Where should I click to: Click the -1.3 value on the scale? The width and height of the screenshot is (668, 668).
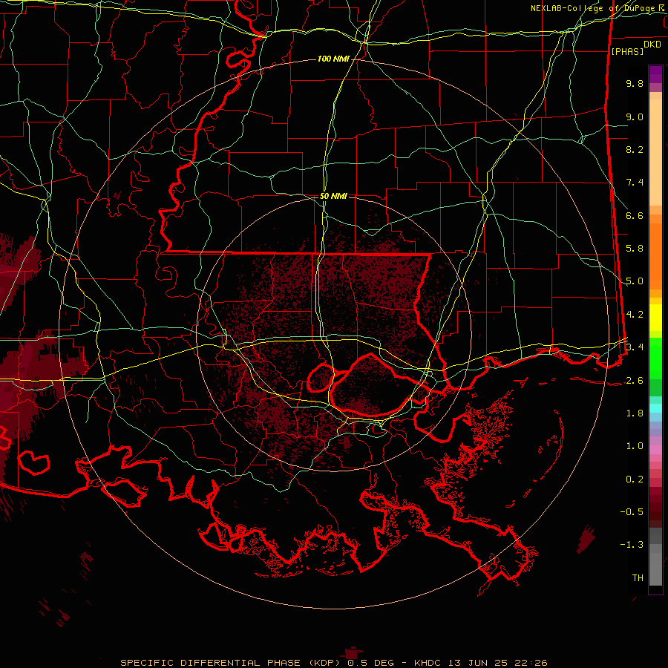point(632,545)
